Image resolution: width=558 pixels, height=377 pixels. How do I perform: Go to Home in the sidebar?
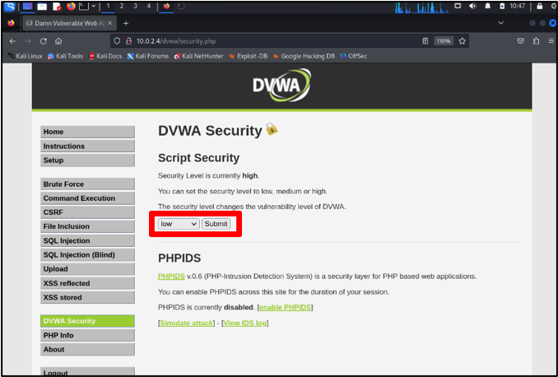[87, 132]
